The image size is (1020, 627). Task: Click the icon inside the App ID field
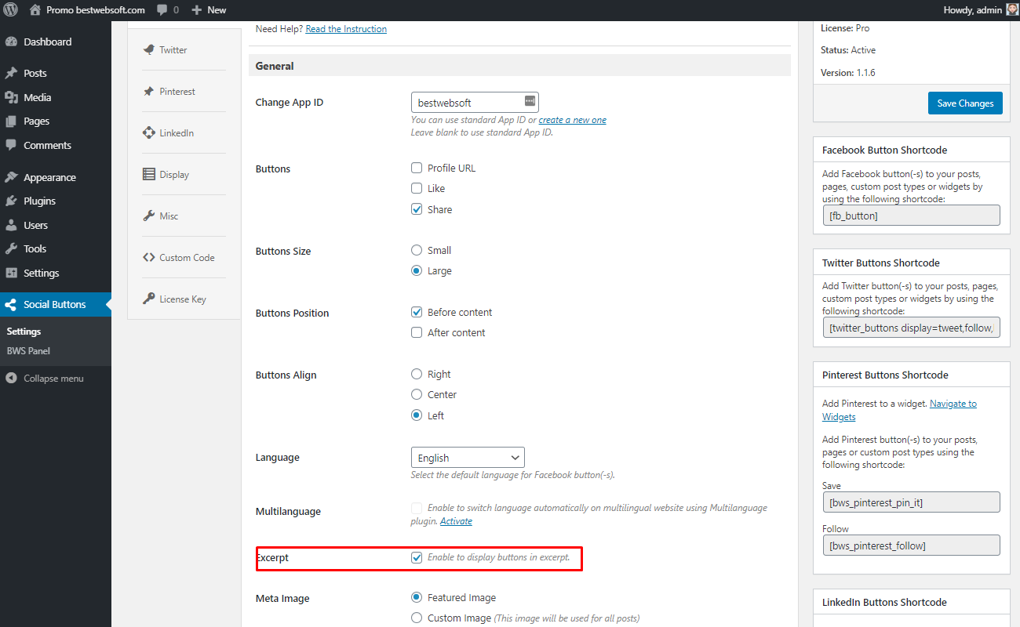530,101
